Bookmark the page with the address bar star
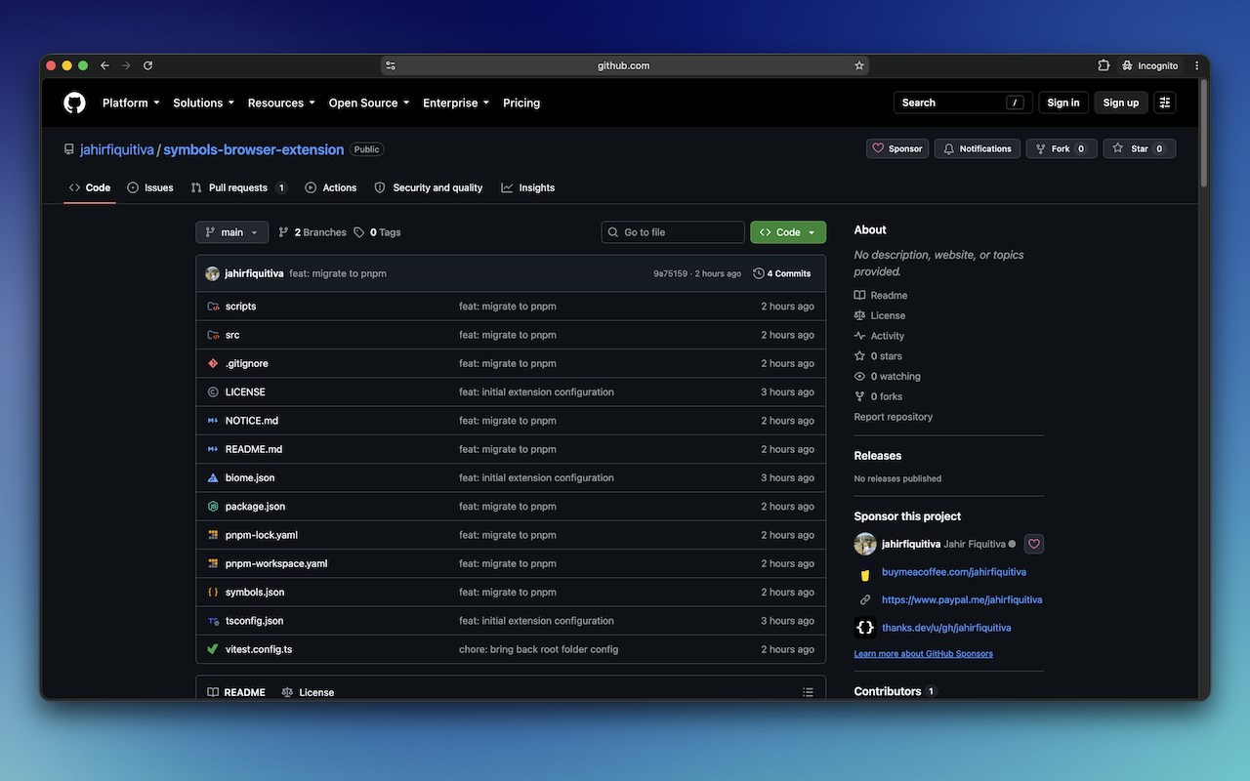The width and height of the screenshot is (1250, 781). (x=859, y=65)
